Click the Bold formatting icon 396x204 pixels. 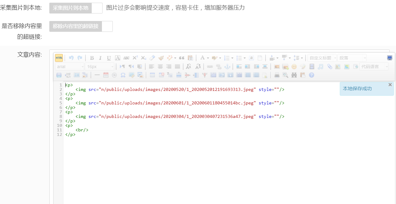92,58
